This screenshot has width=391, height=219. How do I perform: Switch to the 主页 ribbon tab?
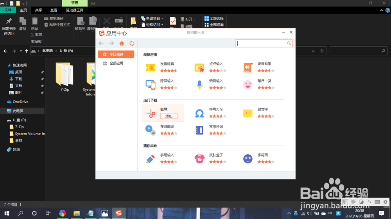tap(23, 10)
